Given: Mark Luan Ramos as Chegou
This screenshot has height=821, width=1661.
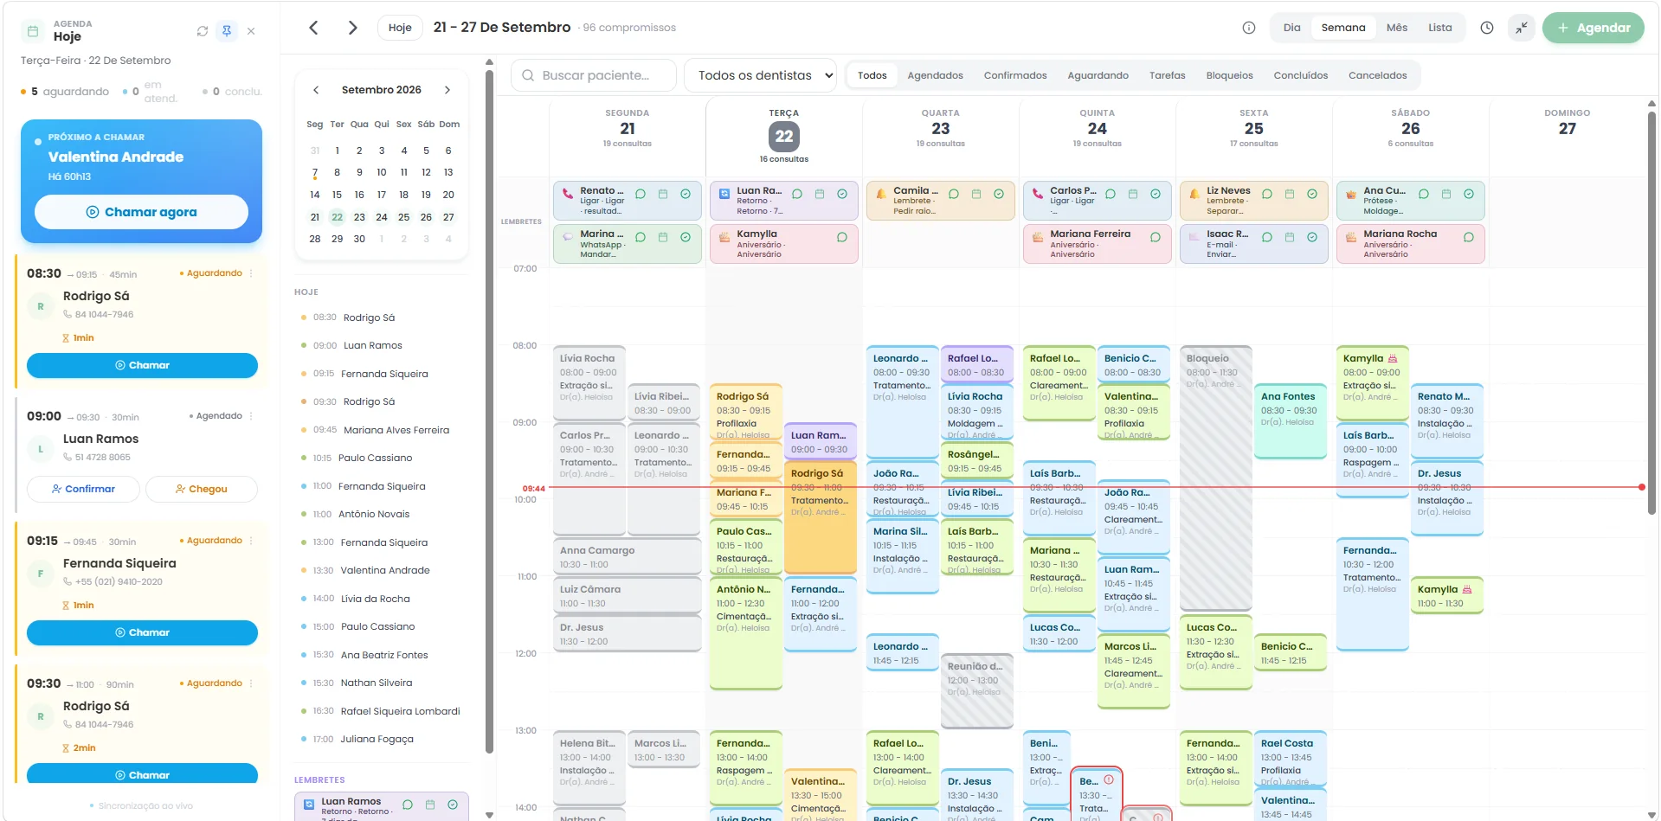Looking at the screenshot, I should pyautogui.click(x=202, y=489).
